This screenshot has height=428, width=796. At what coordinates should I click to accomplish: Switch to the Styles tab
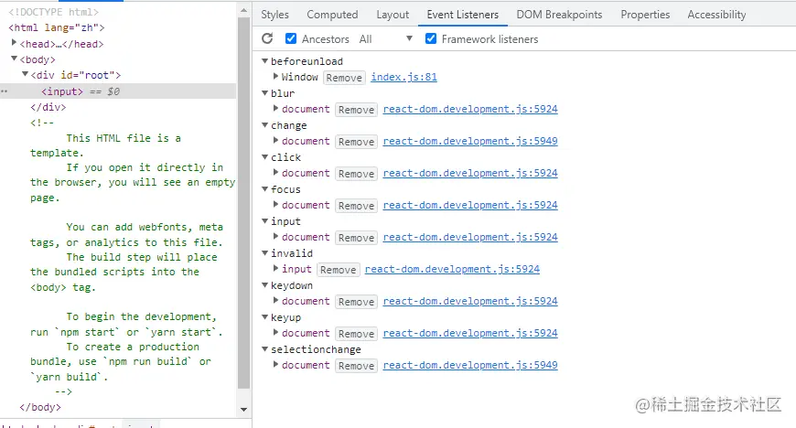coord(274,15)
